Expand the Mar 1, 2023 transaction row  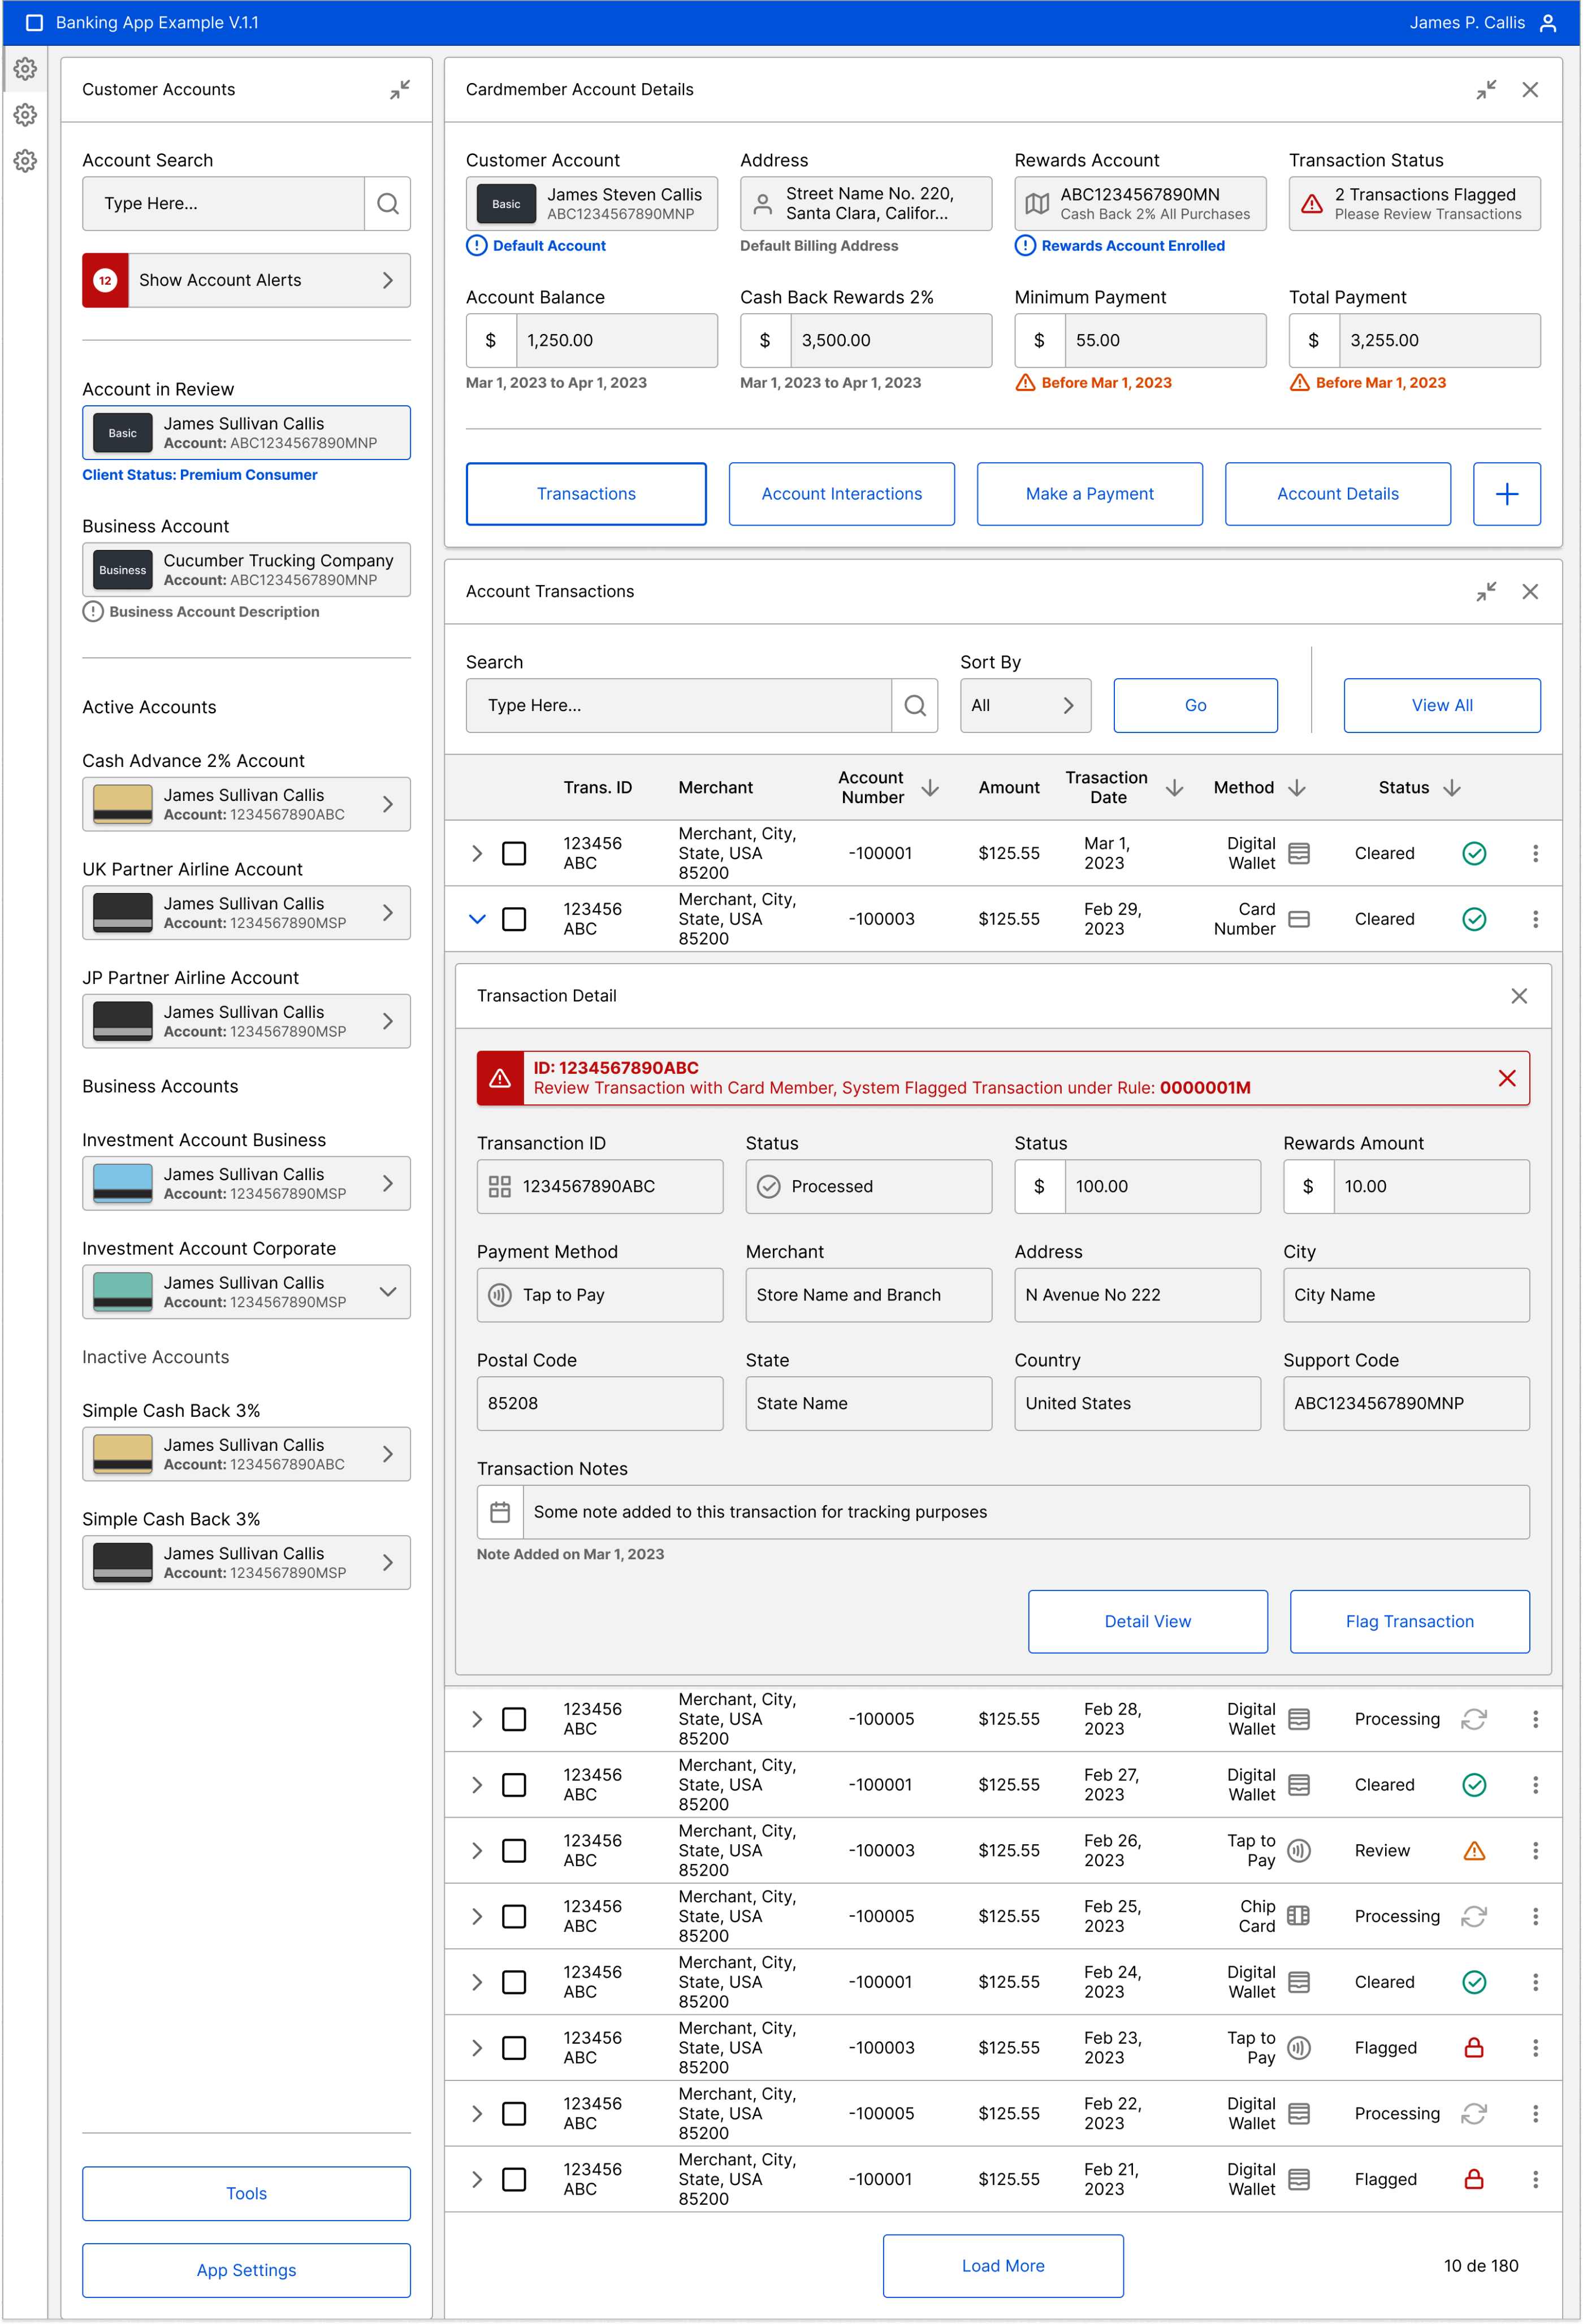477,854
